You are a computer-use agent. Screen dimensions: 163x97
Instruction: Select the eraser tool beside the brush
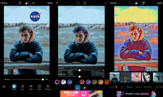(x=85, y=87)
